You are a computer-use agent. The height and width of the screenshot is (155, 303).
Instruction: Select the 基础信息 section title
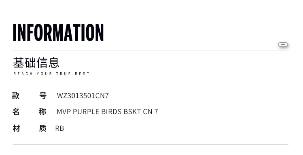[36, 63]
